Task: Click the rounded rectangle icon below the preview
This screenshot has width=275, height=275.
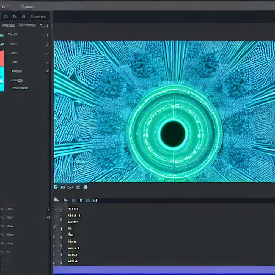Action: pyautogui.click(x=70, y=187)
